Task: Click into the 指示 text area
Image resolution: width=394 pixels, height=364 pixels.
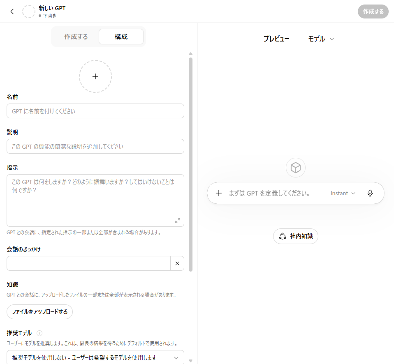Action: pyautogui.click(x=95, y=200)
